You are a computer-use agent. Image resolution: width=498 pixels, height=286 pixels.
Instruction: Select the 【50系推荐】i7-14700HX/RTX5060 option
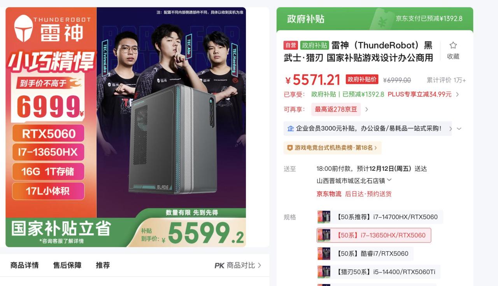pos(380,217)
